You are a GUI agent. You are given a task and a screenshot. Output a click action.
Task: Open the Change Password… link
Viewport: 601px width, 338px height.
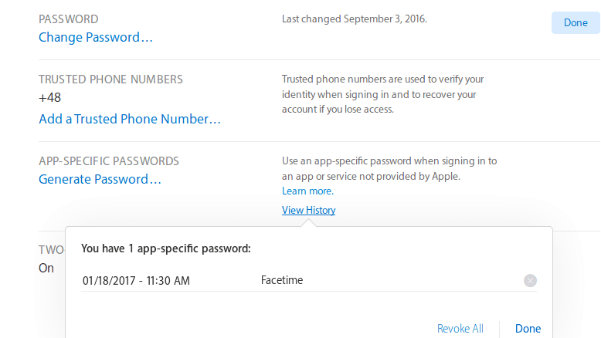96,38
